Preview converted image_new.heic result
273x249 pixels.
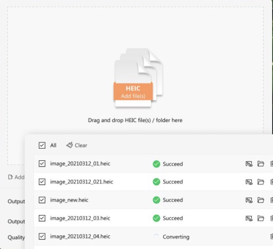(249, 200)
